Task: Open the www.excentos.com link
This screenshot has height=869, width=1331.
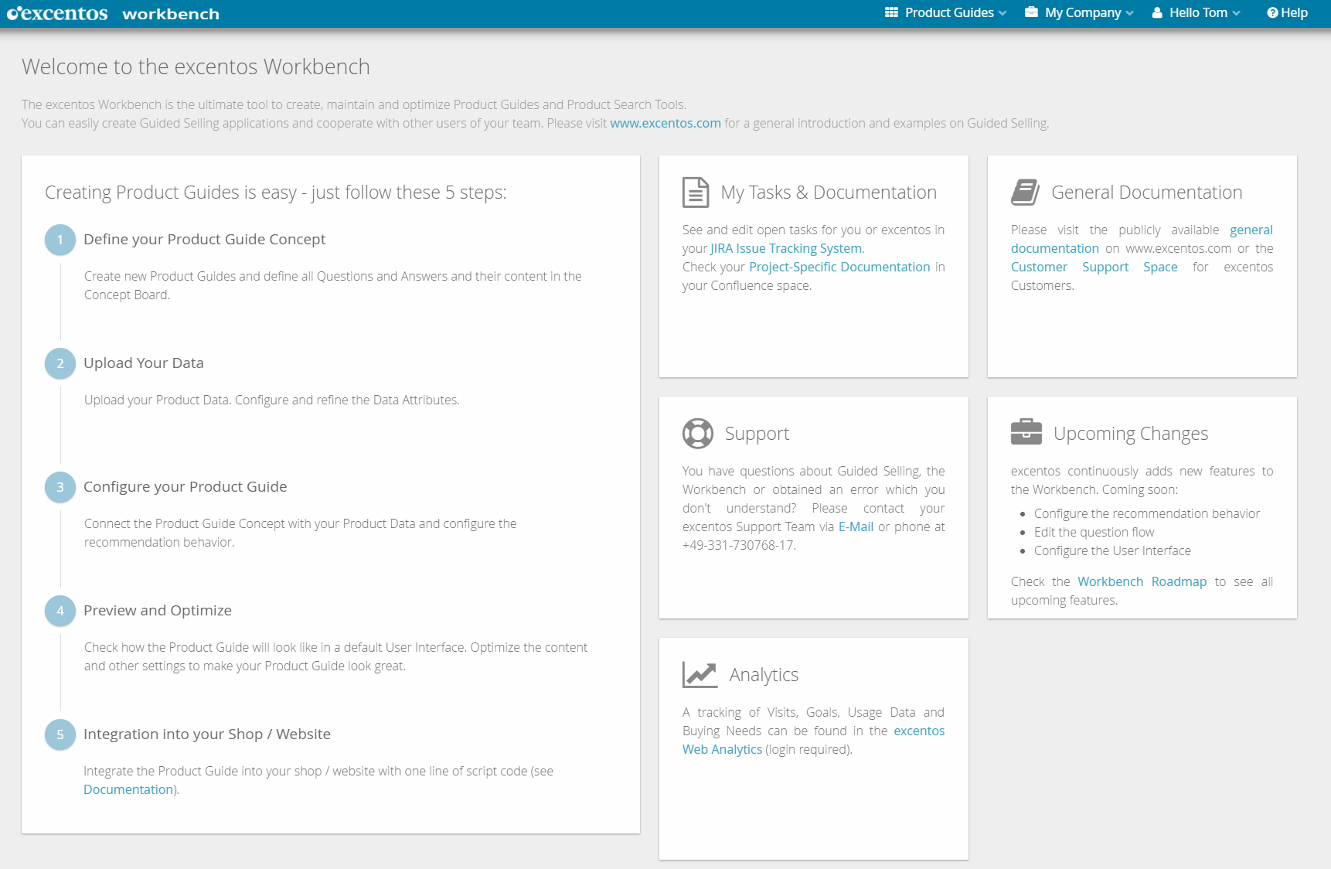Action: (665, 123)
